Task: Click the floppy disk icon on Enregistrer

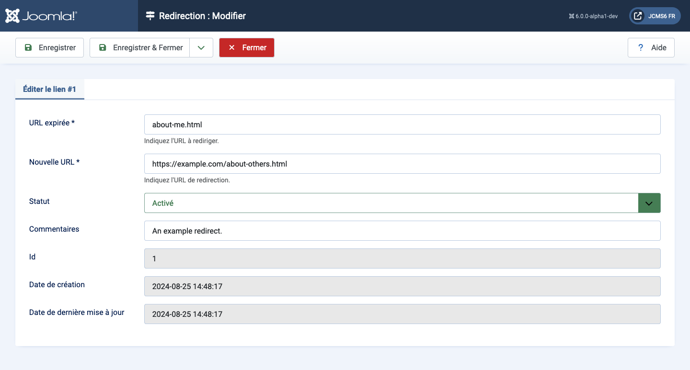Action: click(x=28, y=47)
